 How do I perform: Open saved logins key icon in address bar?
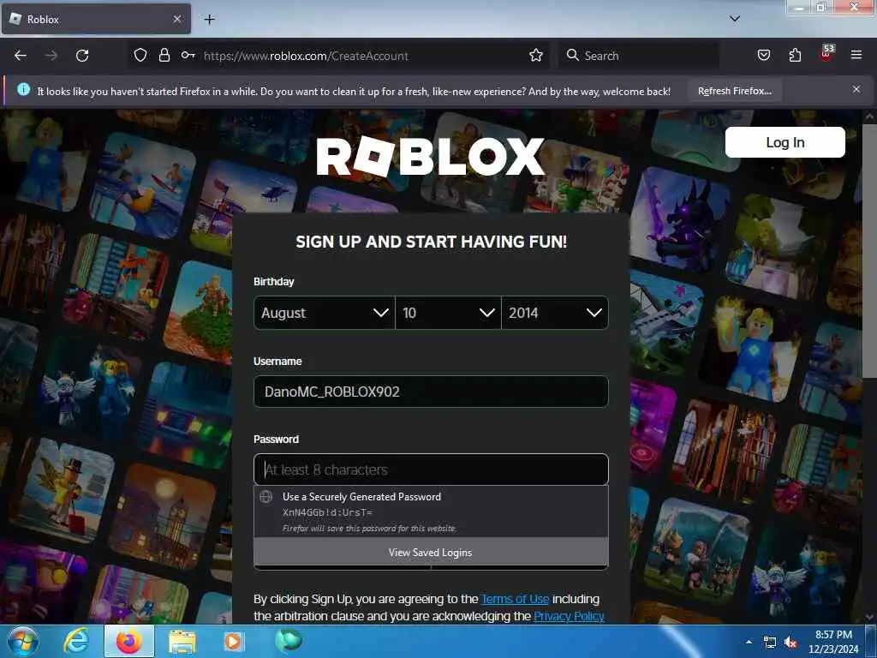click(x=188, y=55)
